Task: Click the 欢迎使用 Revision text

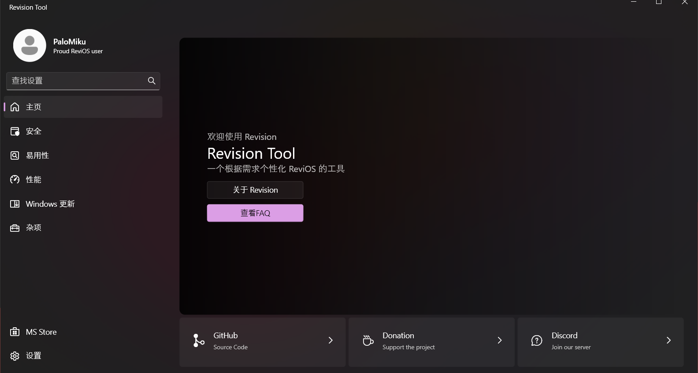Action: click(x=242, y=137)
